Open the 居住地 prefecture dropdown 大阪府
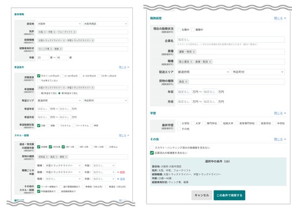 tap(59, 24)
